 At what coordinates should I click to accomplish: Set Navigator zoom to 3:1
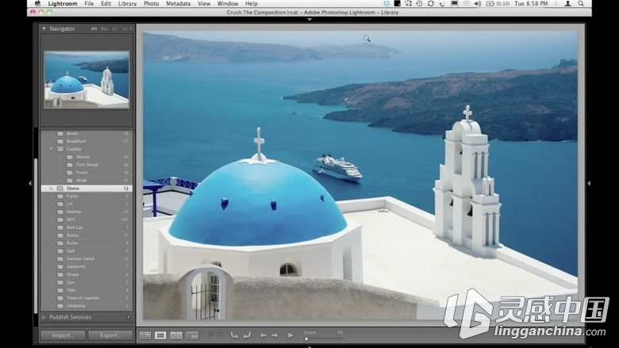tap(125, 29)
